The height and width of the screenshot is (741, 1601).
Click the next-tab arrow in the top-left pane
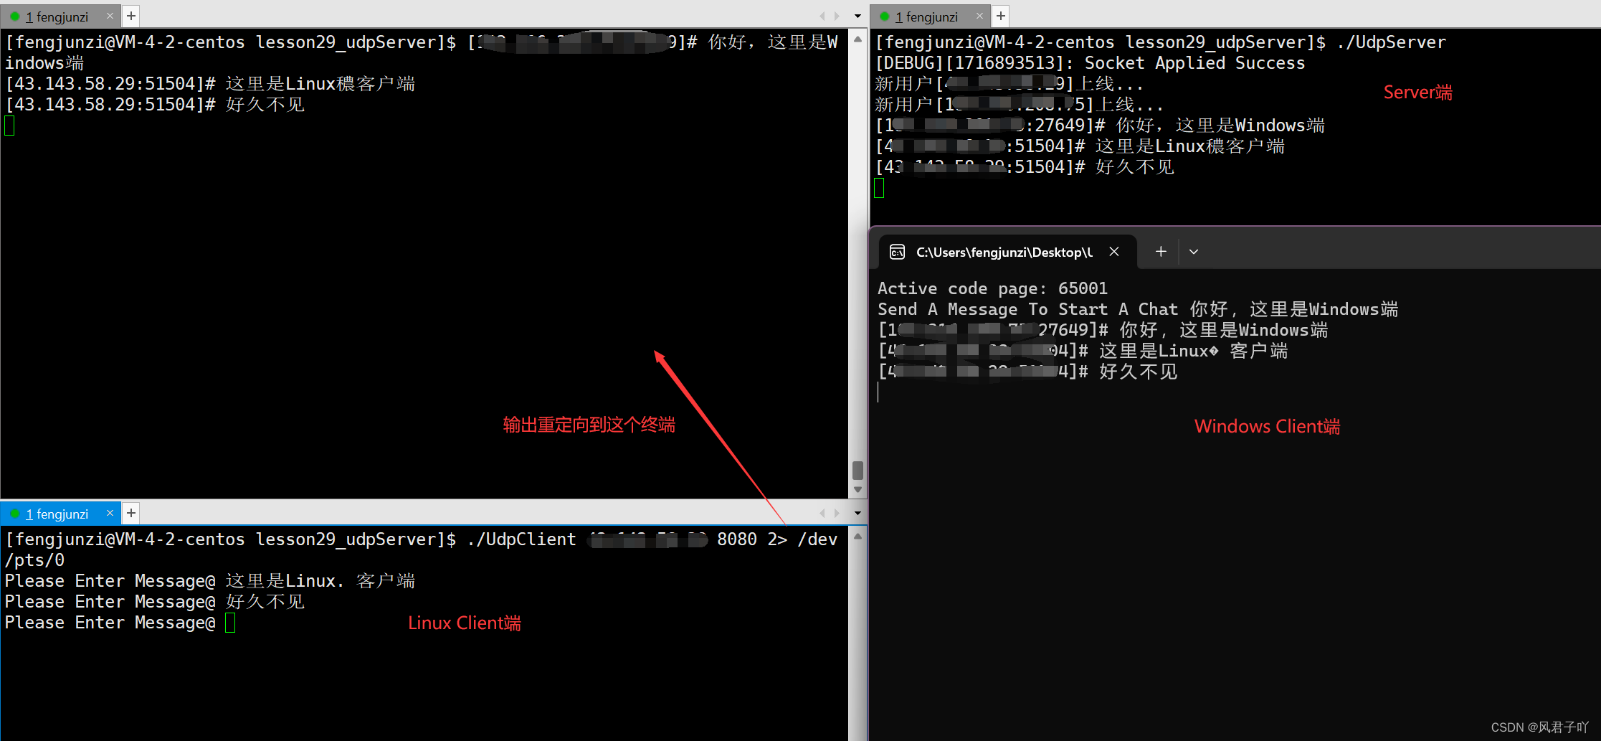click(x=837, y=16)
